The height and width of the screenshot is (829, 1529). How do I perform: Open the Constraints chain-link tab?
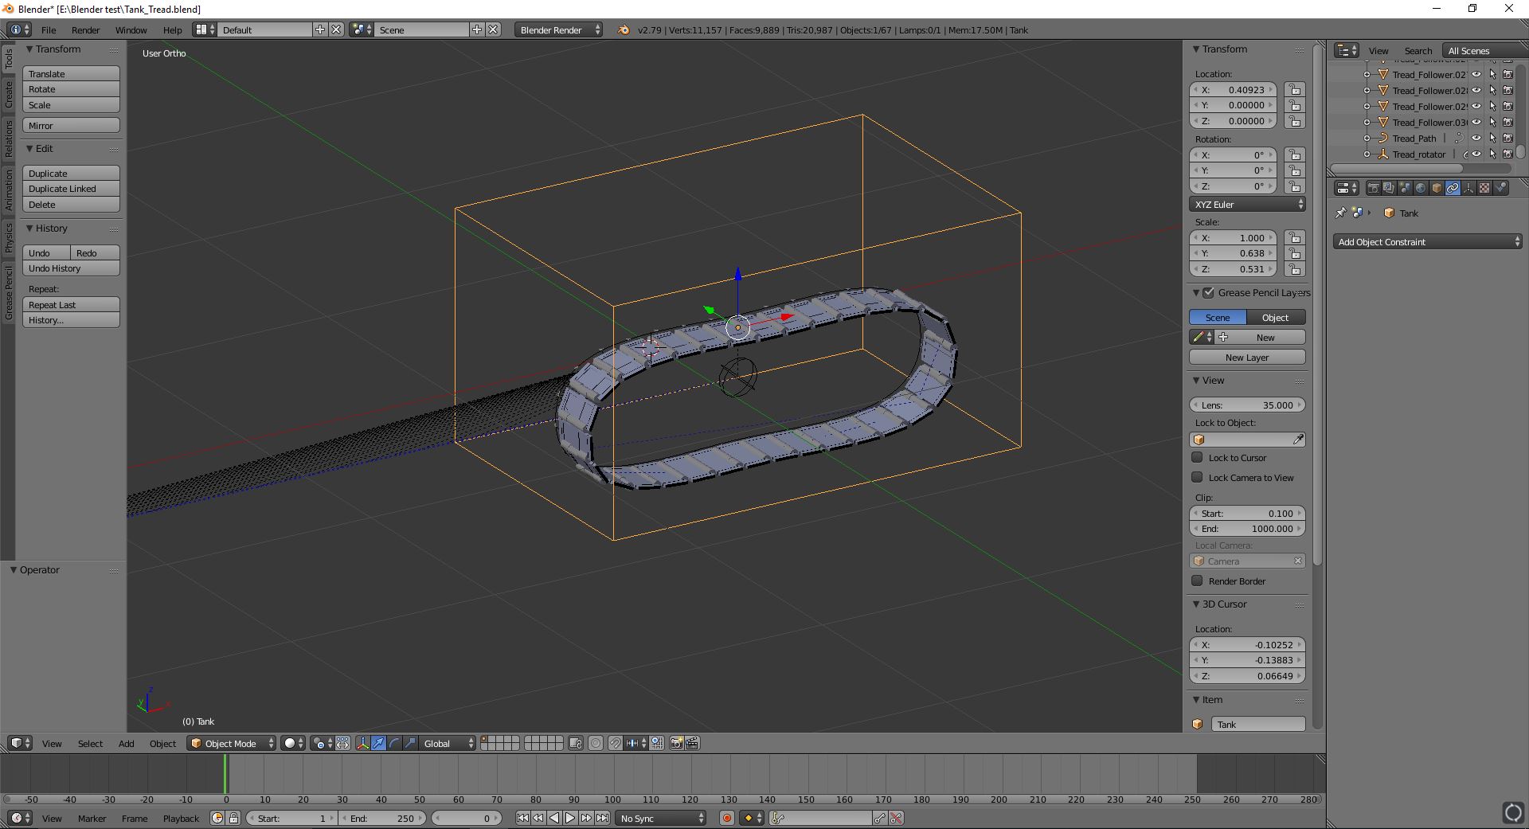click(1453, 188)
